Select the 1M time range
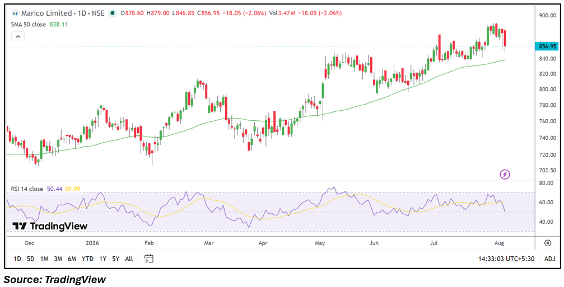 44,258
